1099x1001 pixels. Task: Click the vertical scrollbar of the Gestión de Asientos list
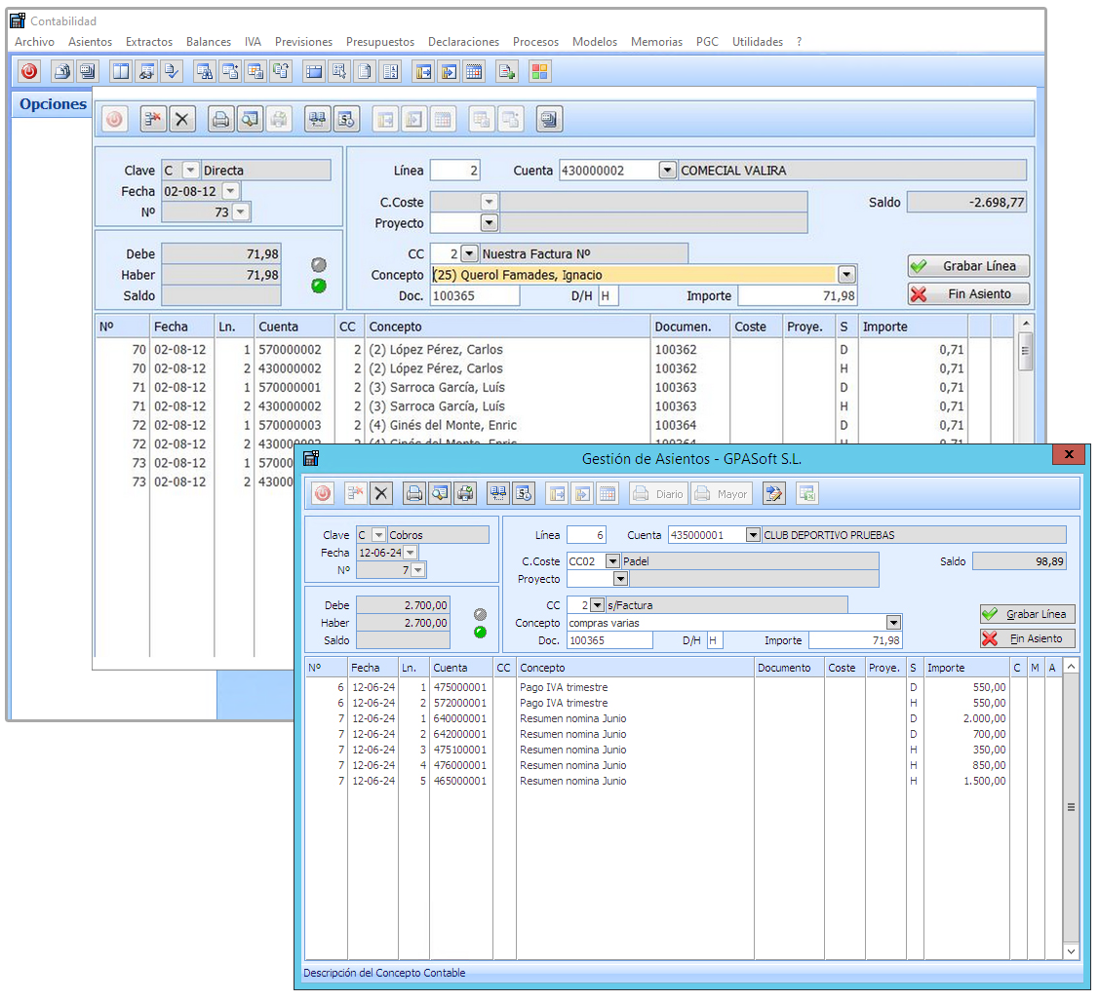click(1071, 807)
